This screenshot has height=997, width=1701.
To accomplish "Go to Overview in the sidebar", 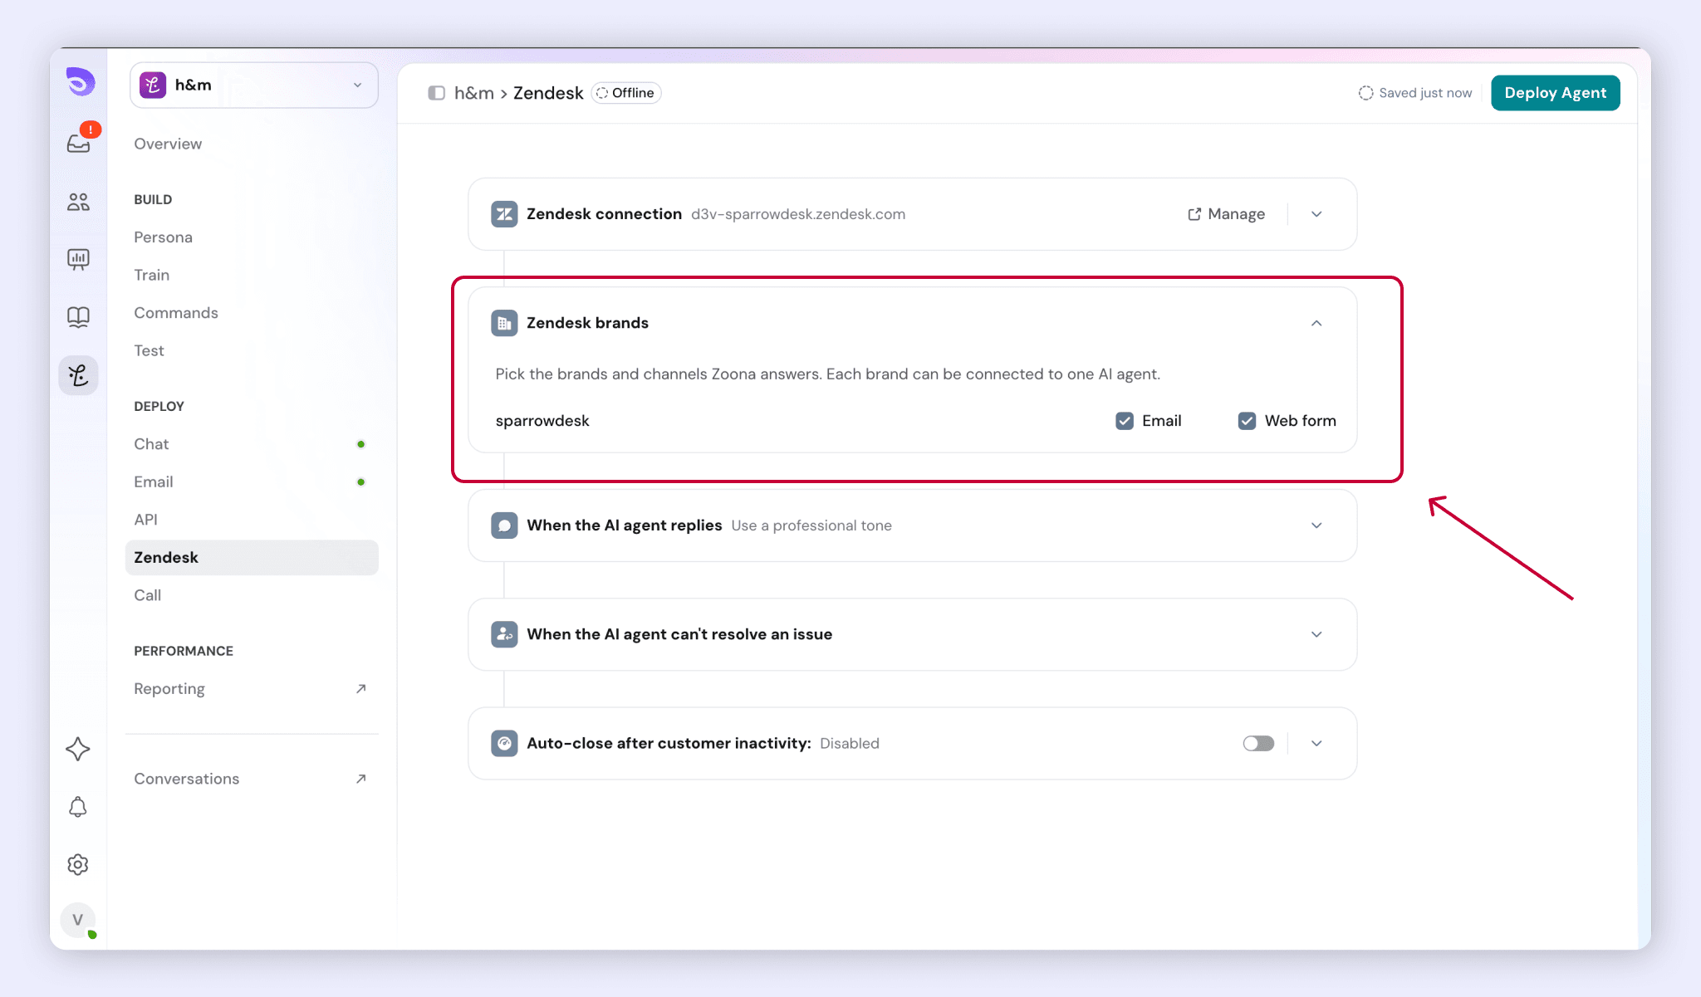I will [168, 144].
